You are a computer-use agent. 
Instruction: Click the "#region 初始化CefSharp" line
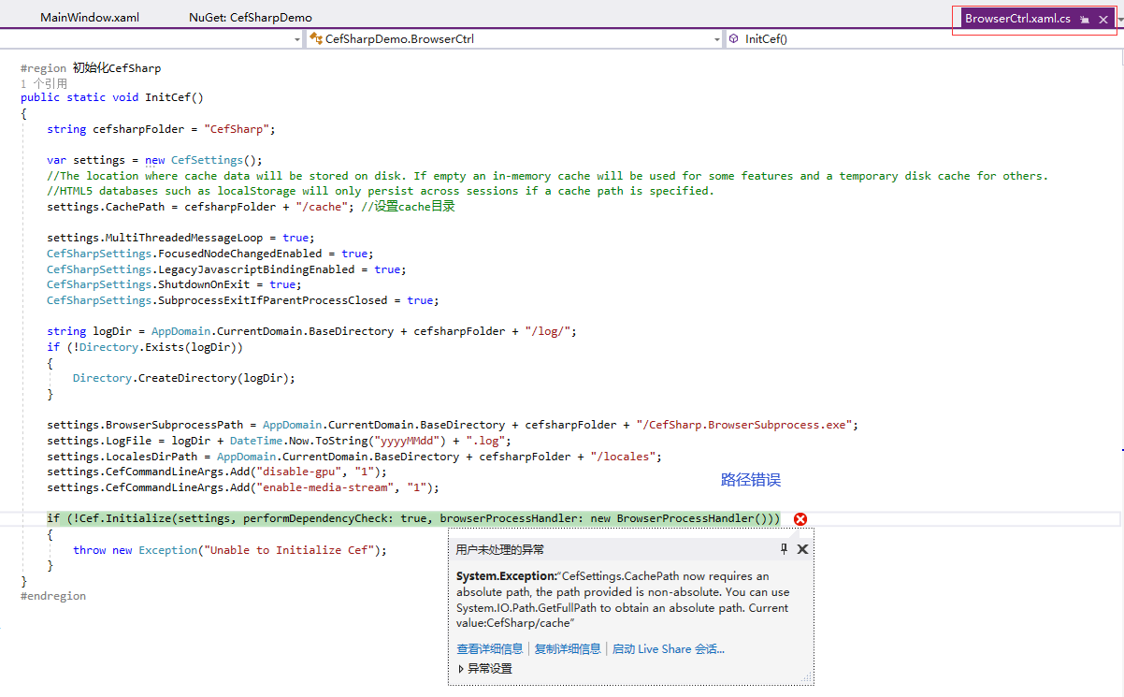tap(91, 67)
